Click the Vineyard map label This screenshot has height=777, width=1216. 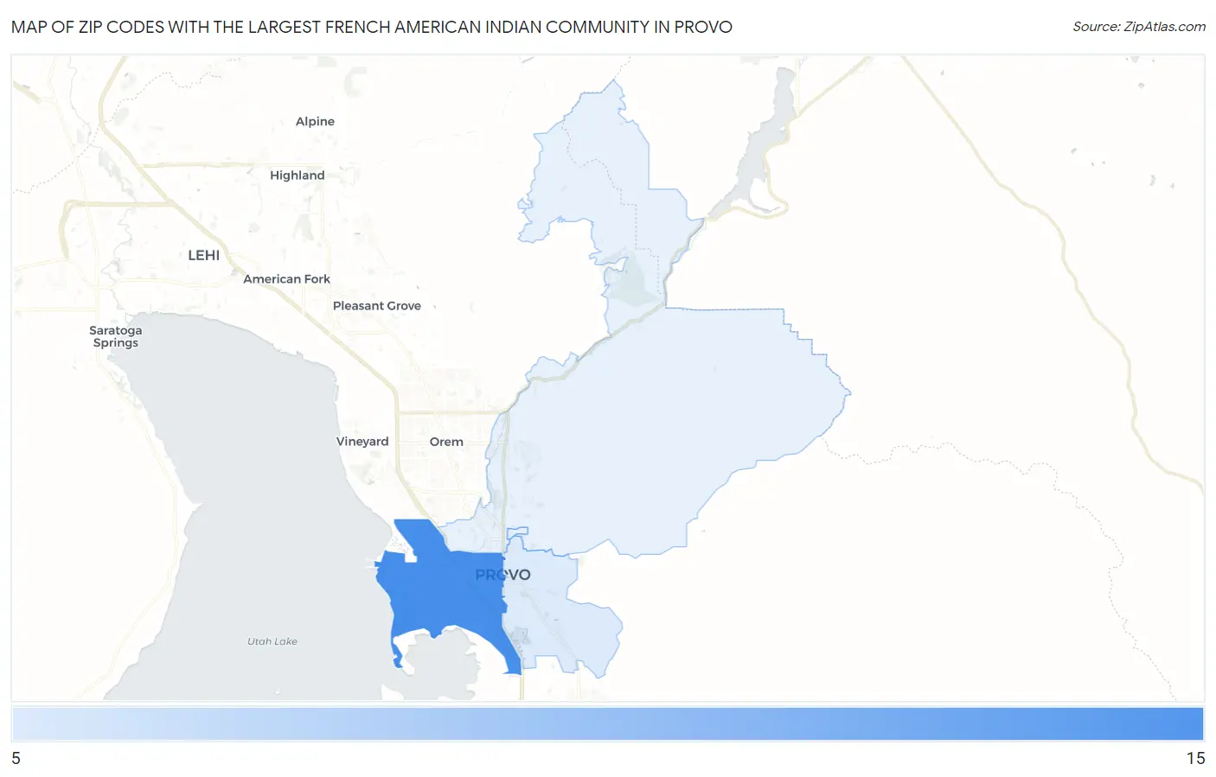362,442
